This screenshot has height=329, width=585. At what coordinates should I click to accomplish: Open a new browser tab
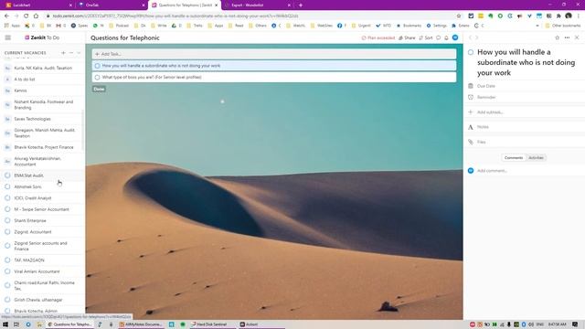pos(301,5)
